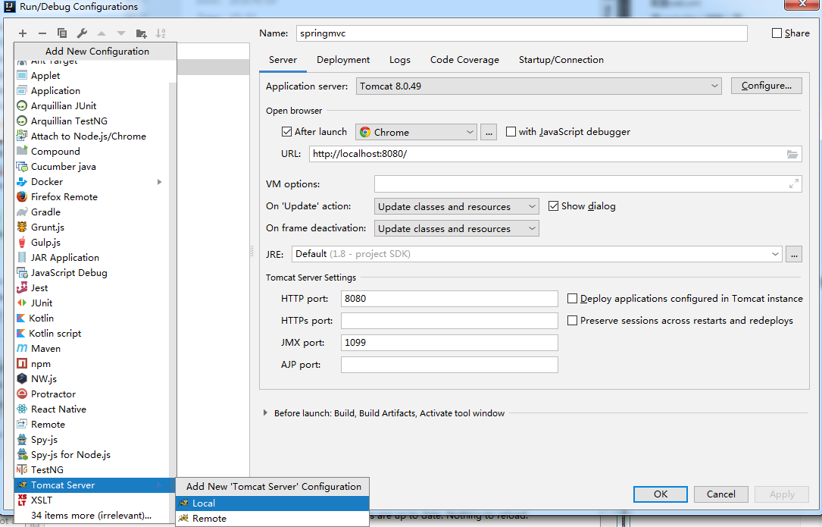Open the Chrome browser dropdown

coord(416,132)
